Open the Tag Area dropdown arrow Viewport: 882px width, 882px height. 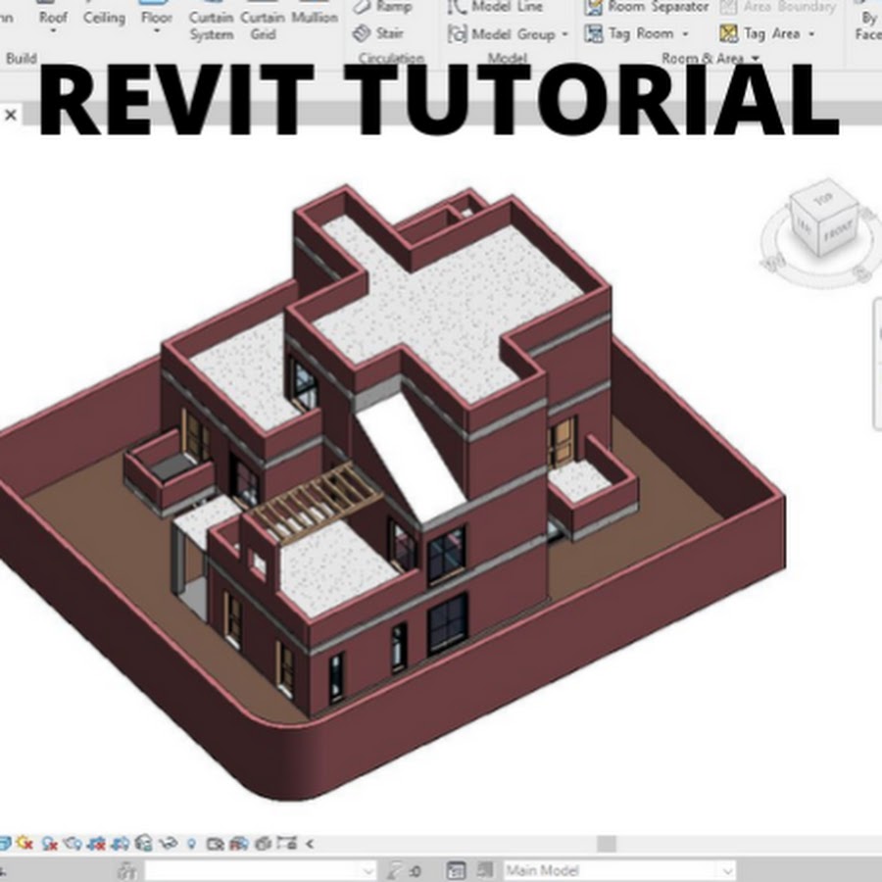811,34
